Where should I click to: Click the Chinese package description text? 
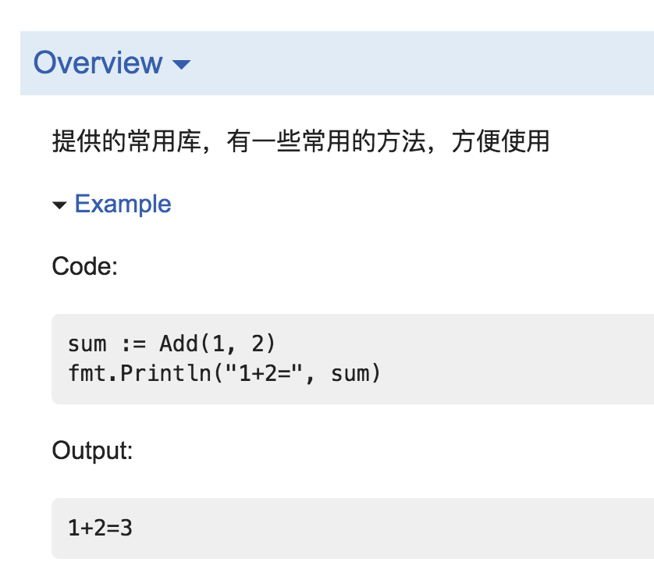[x=300, y=141]
